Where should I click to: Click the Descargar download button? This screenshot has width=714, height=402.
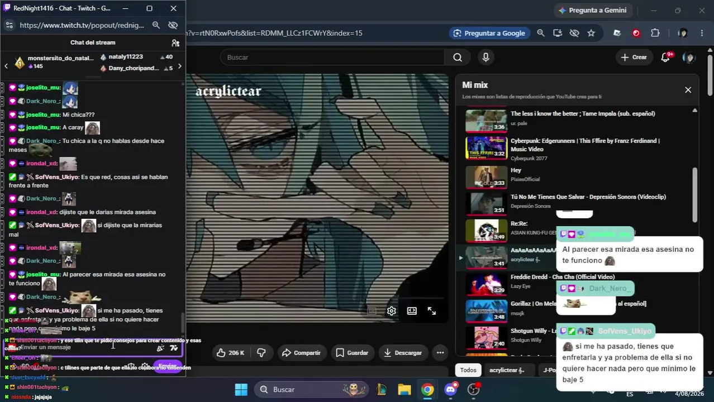point(403,353)
